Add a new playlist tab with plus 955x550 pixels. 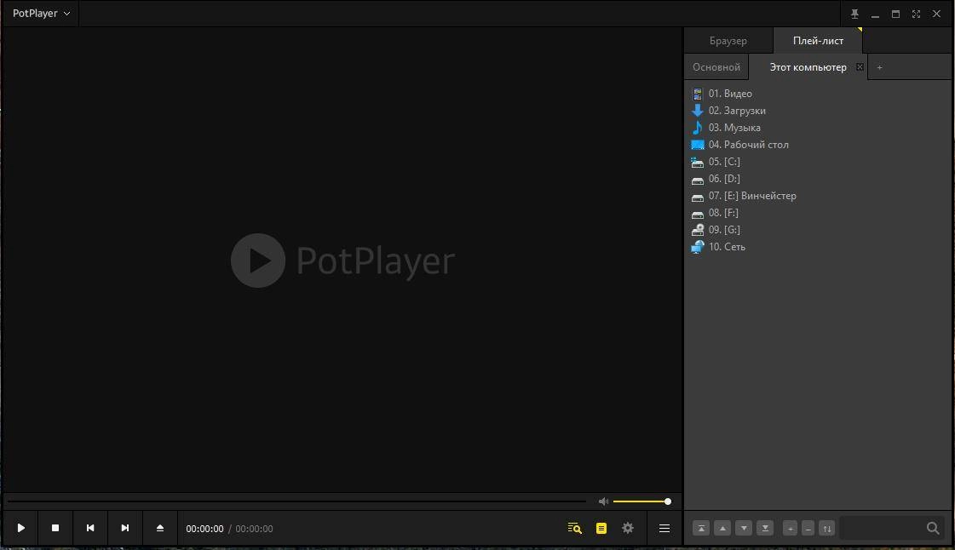coord(879,67)
